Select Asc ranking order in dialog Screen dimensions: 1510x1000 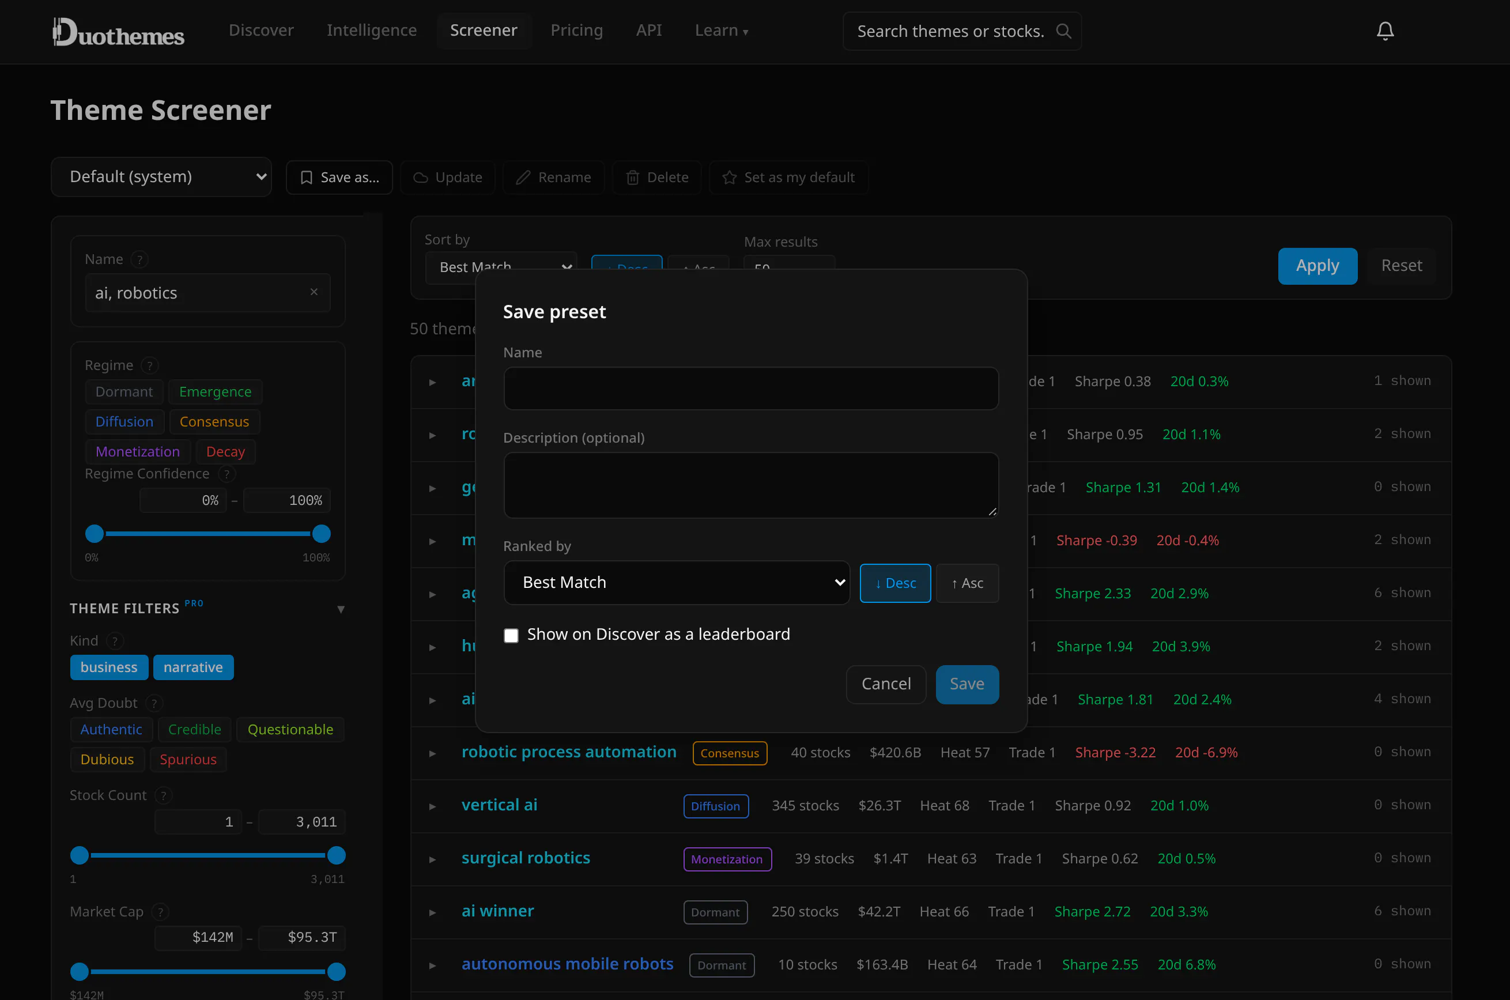point(967,583)
